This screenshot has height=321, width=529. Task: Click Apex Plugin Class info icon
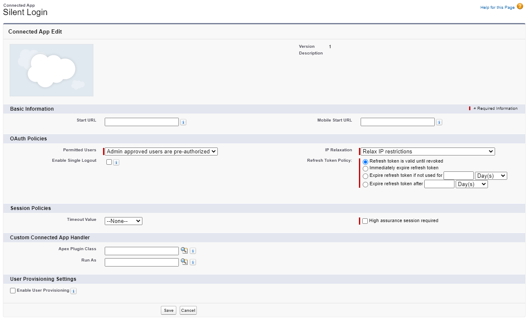point(193,251)
